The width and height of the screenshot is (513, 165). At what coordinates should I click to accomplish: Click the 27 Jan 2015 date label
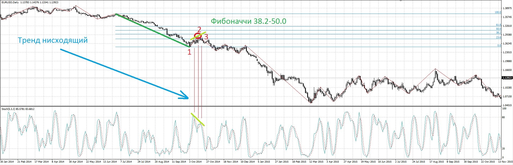tap(282, 162)
